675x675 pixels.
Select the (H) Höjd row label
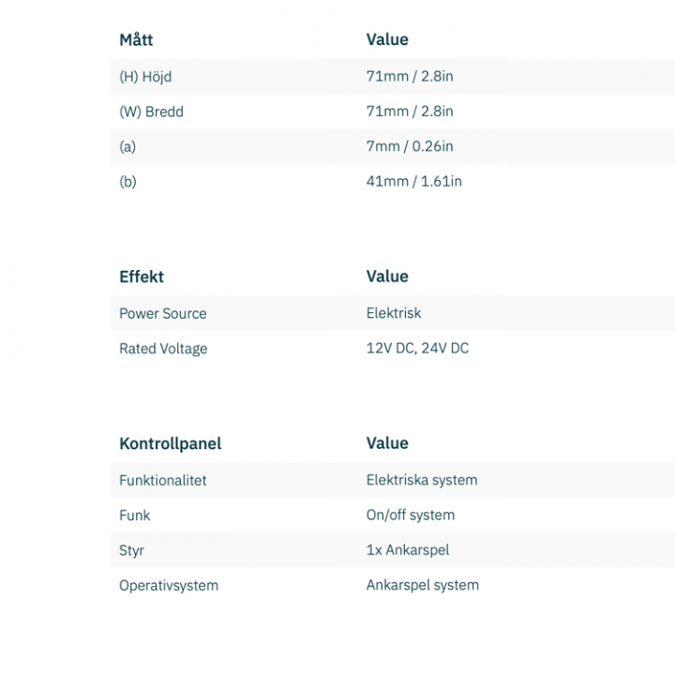point(145,76)
